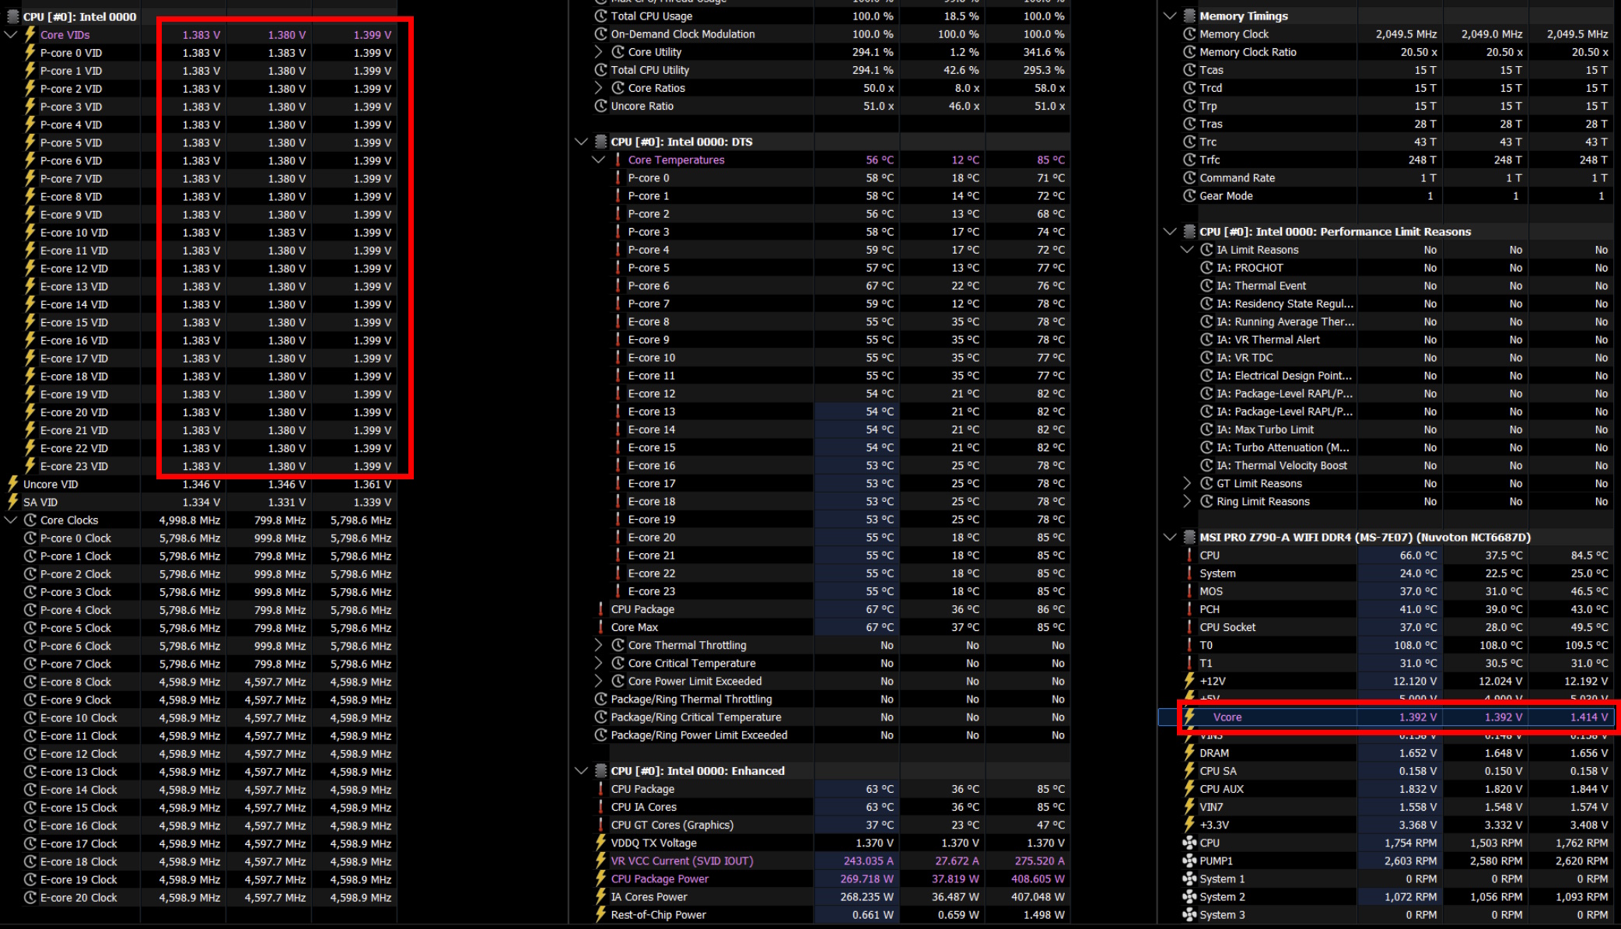
Task: Expand Core Thermal Throttling entry
Action: point(598,645)
